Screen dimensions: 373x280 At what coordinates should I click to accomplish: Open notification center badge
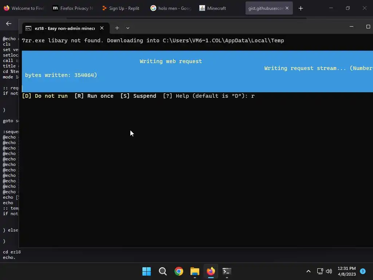[x=363, y=271]
